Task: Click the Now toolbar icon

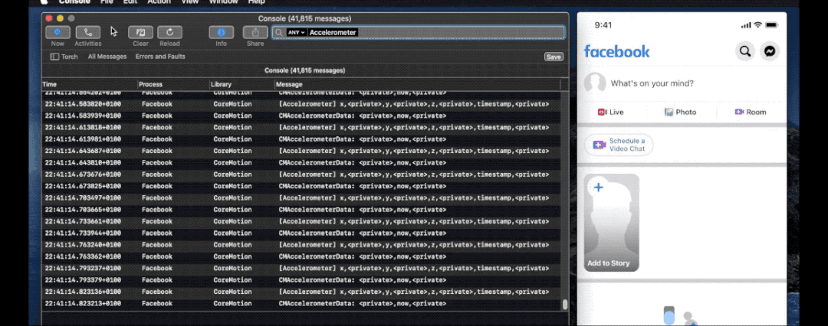Action: pyautogui.click(x=58, y=32)
